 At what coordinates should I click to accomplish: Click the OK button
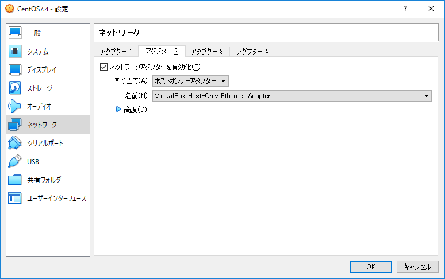[371, 267]
